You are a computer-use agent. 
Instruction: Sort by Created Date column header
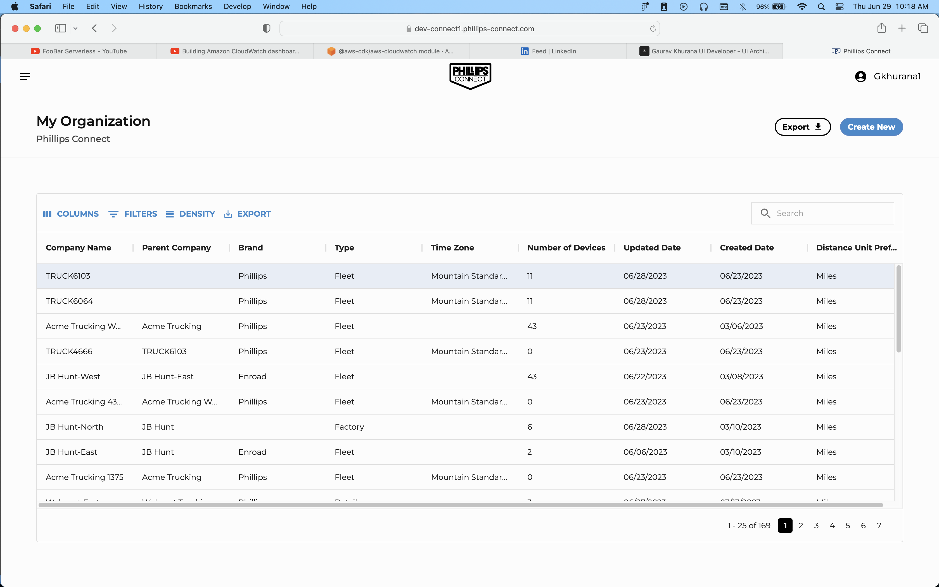tap(746, 248)
